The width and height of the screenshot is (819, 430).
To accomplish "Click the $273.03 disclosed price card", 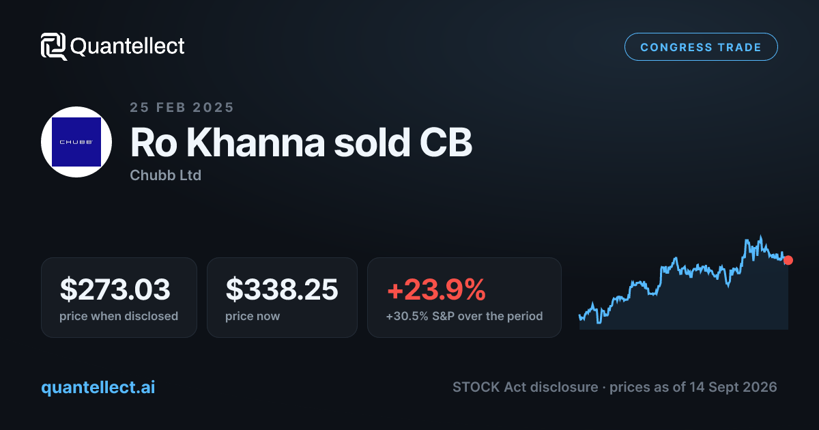I will tap(119, 298).
